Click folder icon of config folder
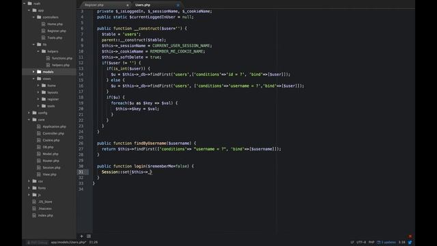This screenshot has height=246, width=437. 35,113
